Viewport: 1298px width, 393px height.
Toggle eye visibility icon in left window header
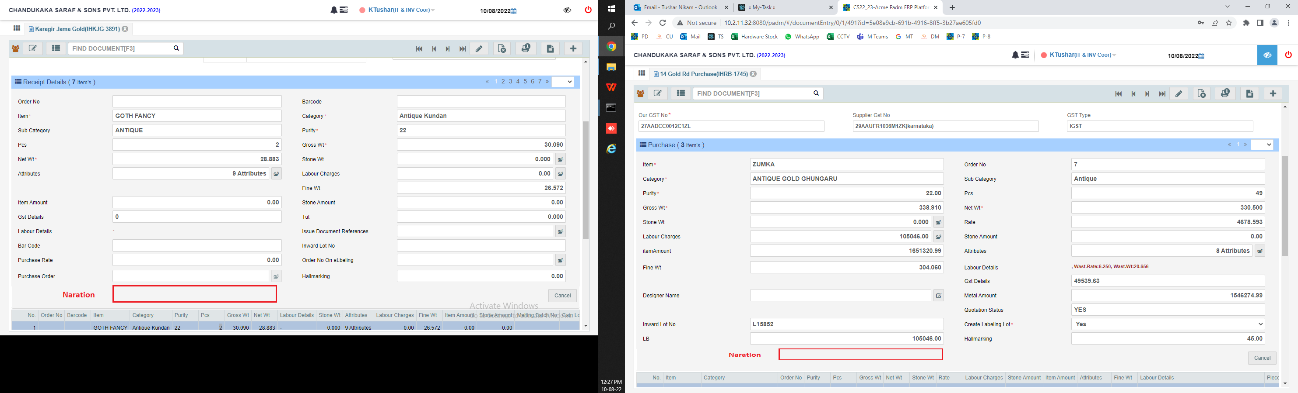click(x=567, y=10)
